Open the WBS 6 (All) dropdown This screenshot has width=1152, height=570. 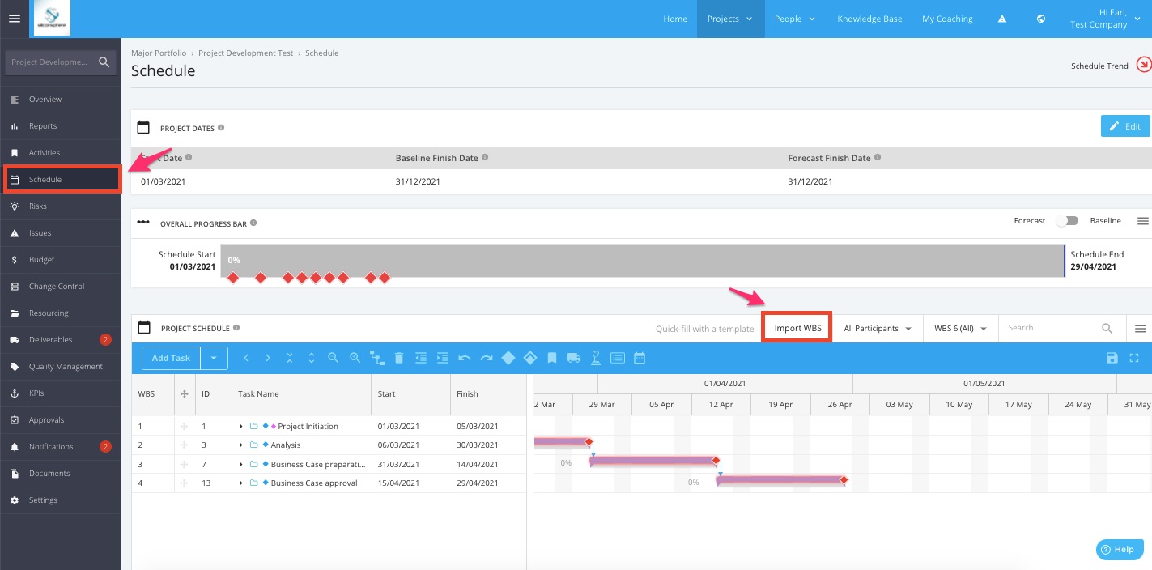(960, 329)
